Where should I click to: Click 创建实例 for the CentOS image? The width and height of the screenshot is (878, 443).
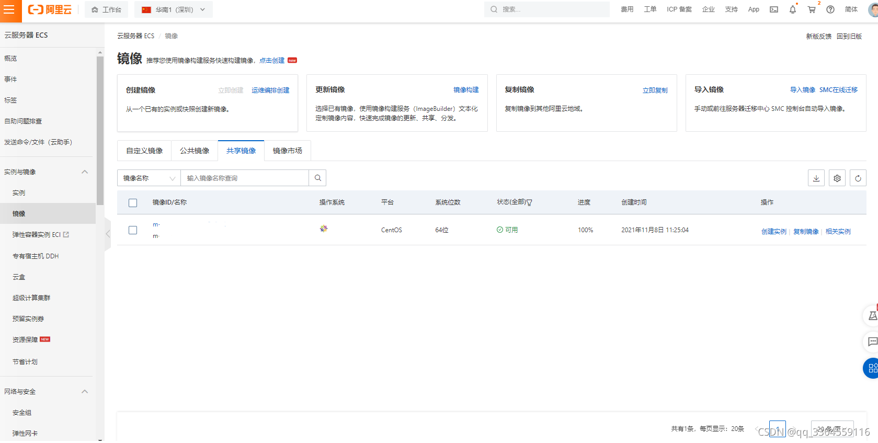pyautogui.click(x=774, y=232)
